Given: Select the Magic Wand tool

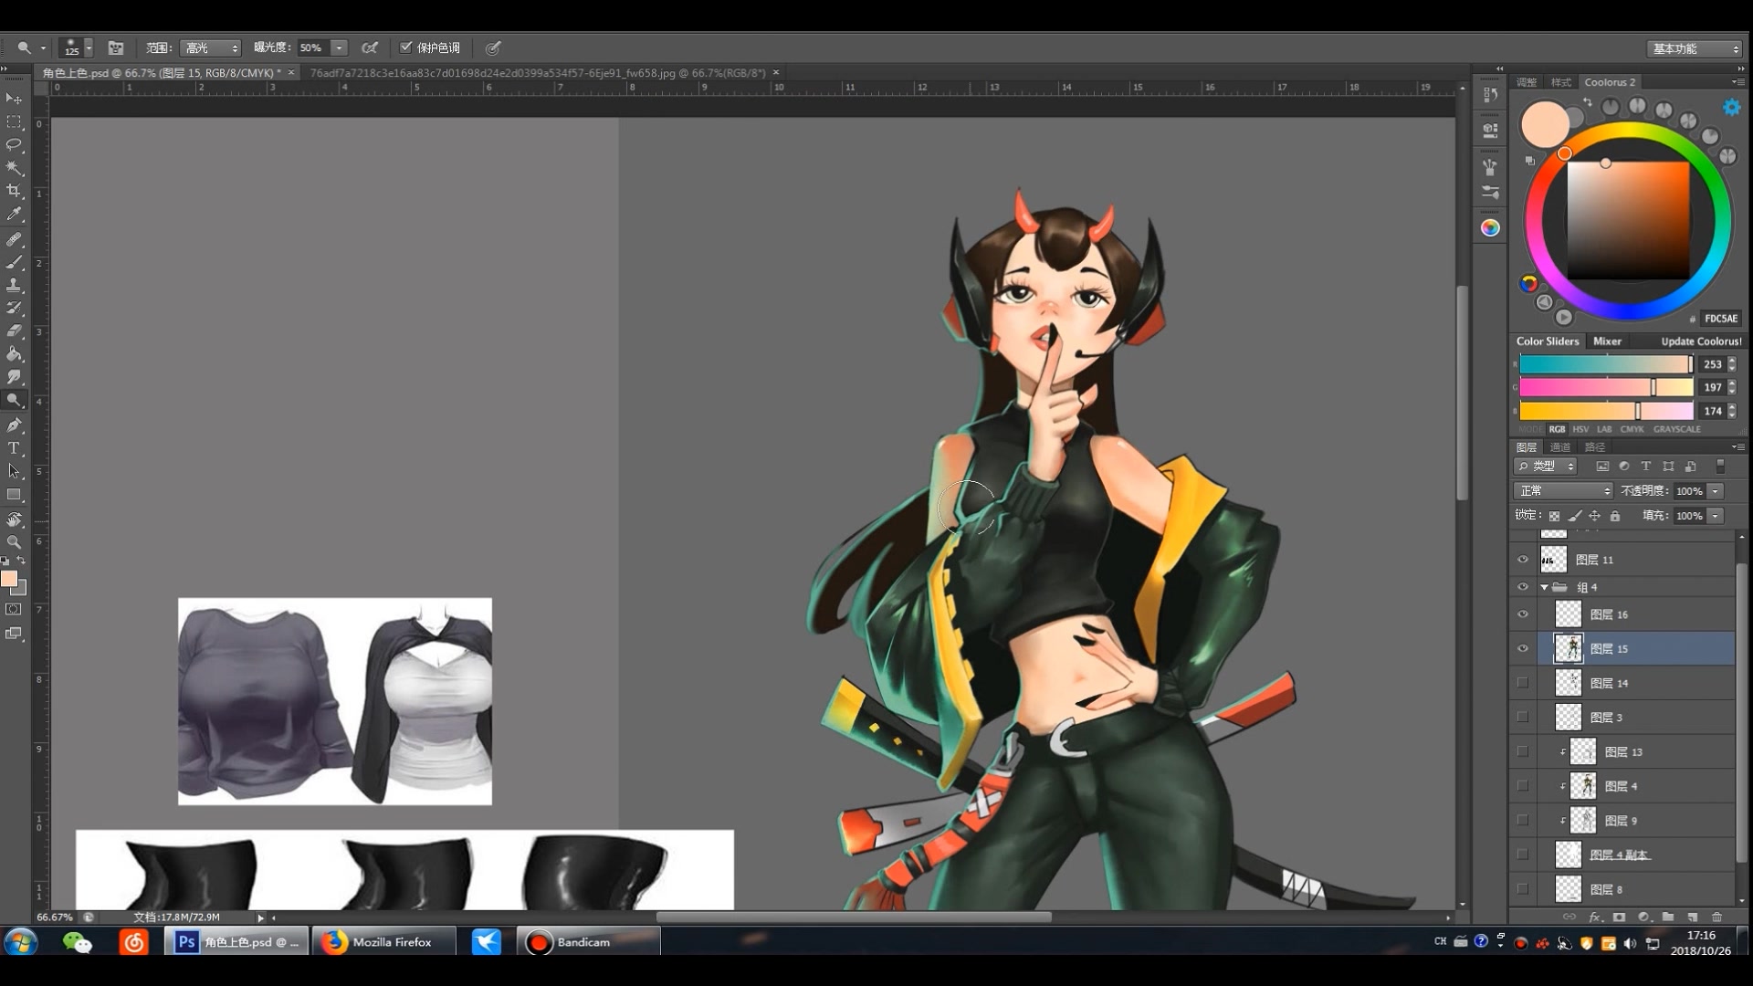Looking at the screenshot, I should [x=14, y=168].
